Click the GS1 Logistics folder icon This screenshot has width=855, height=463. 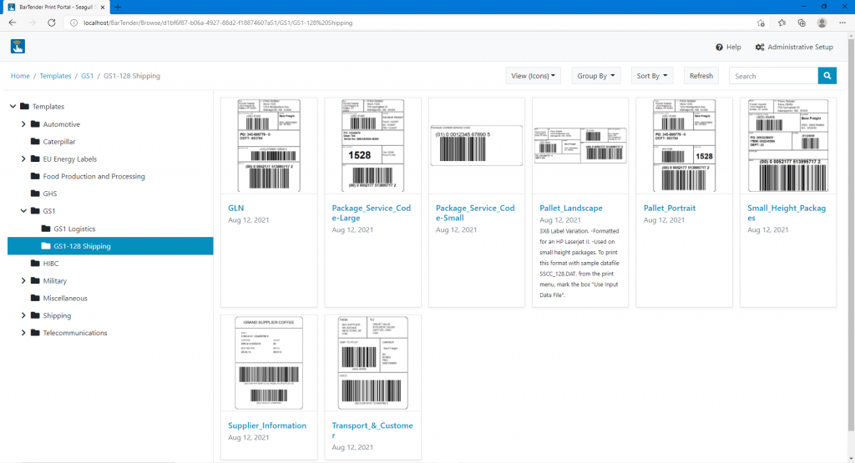pos(46,229)
